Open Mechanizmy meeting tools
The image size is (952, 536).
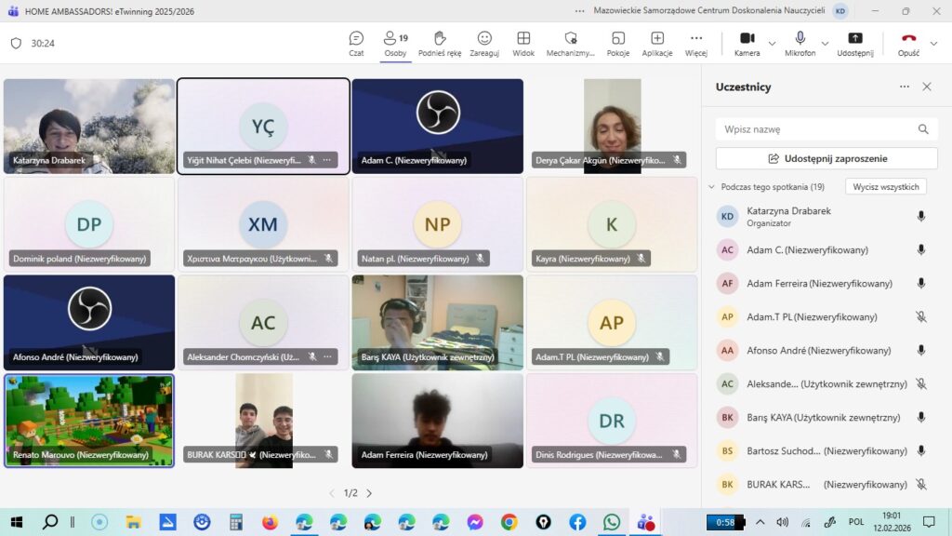pyautogui.click(x=570, y=44)
